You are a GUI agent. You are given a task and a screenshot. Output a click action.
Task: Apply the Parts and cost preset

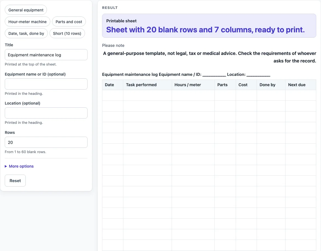(69, 22)
